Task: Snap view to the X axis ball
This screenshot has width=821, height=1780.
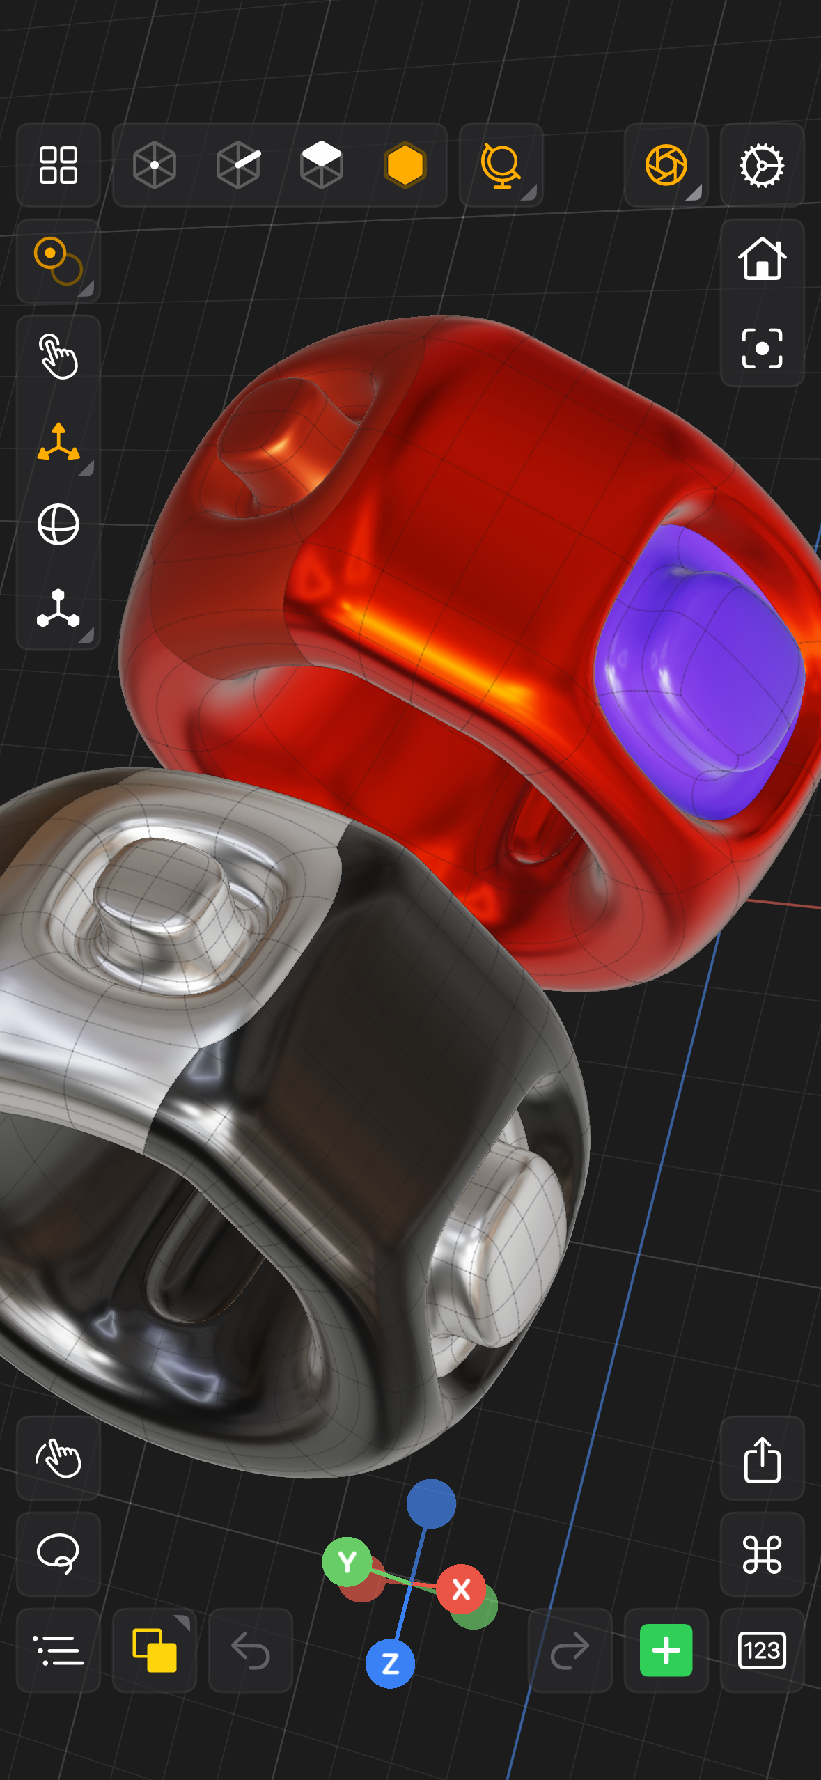Action: 461,1589
